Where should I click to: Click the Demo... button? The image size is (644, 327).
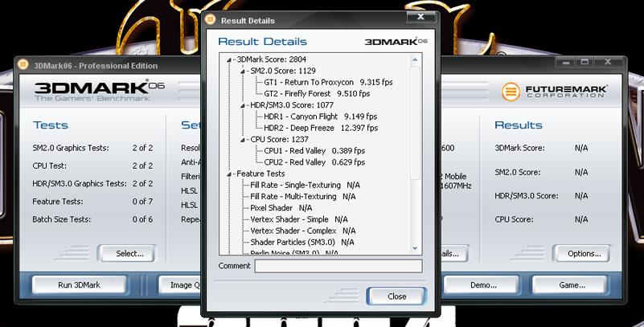pyautogui.click(x=482, y=284)
